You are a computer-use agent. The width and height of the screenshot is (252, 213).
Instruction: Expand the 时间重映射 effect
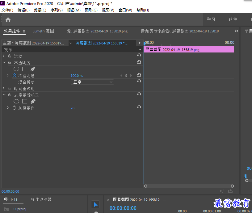coord(4,88)
